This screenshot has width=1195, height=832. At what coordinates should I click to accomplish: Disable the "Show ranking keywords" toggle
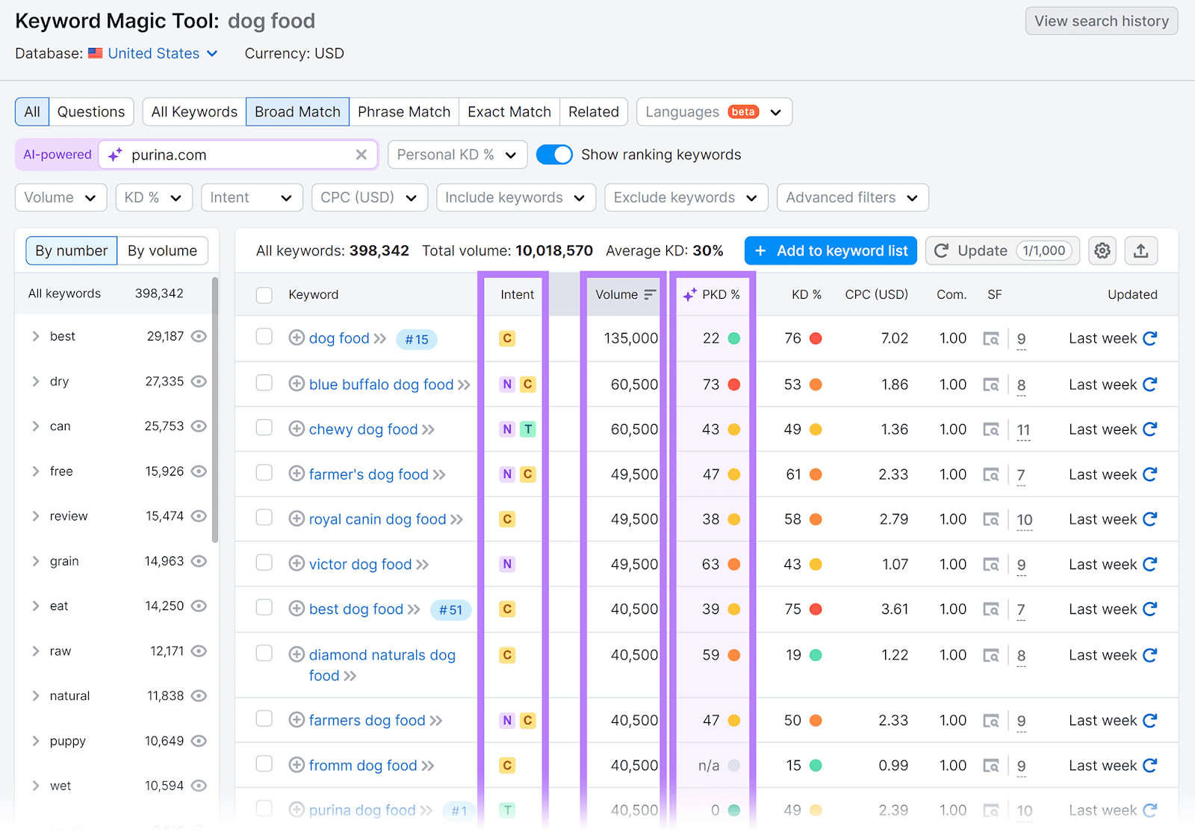click(554, 155)
